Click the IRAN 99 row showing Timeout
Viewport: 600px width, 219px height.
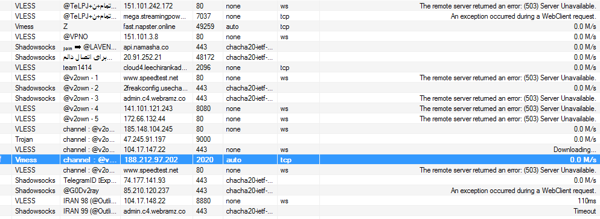click(x=300, y=211)
